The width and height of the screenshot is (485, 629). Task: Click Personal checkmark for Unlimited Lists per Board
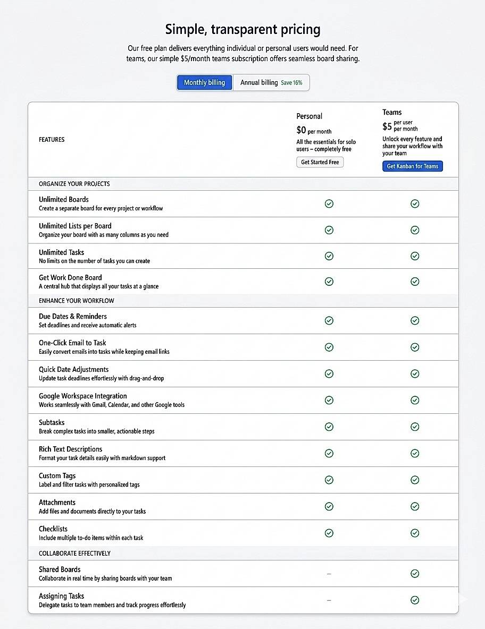[329, 230]
